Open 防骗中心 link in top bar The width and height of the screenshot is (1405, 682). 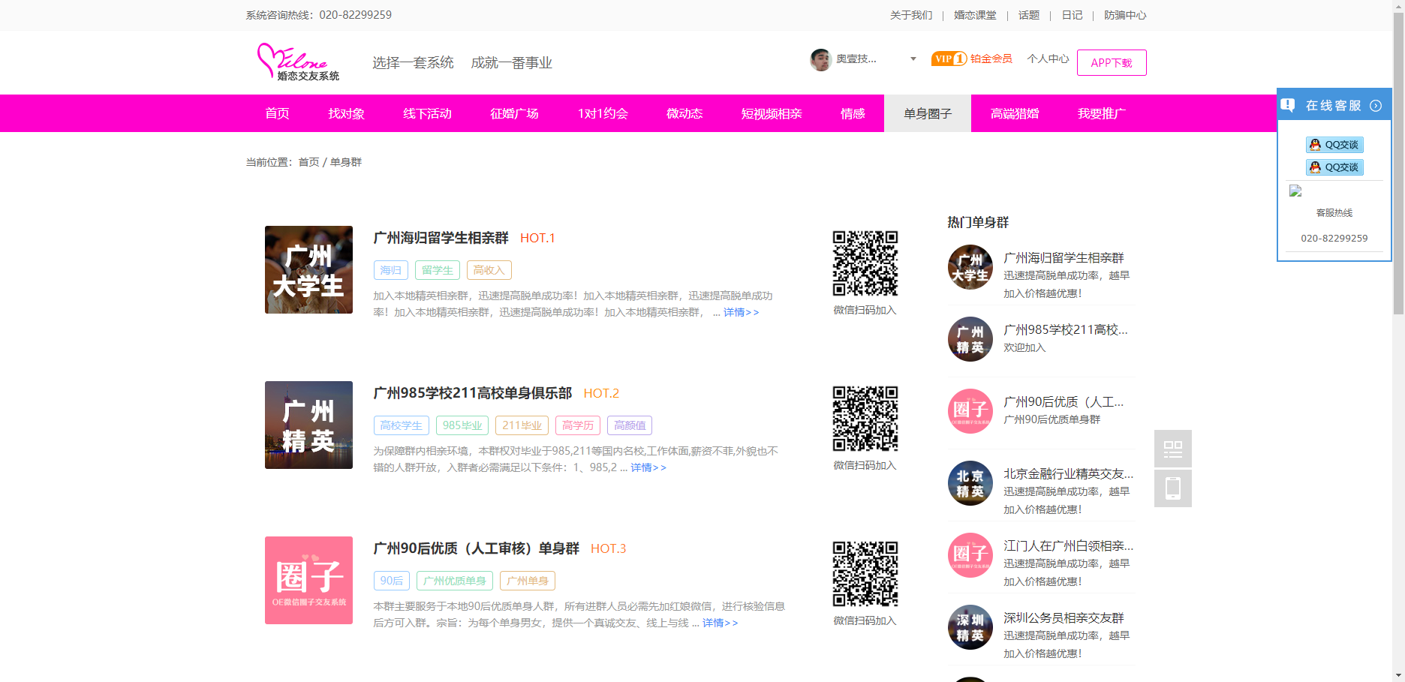(1125, 15)
